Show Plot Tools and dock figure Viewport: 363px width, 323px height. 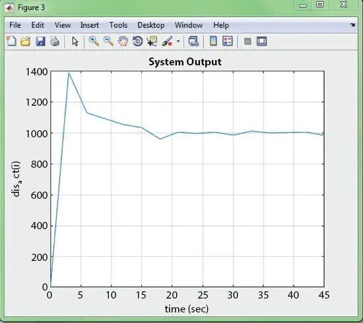(x=261, y=41)
